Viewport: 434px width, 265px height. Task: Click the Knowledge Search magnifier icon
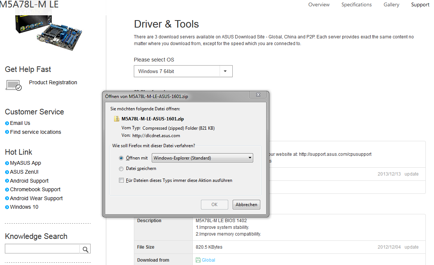pos(85,249)
